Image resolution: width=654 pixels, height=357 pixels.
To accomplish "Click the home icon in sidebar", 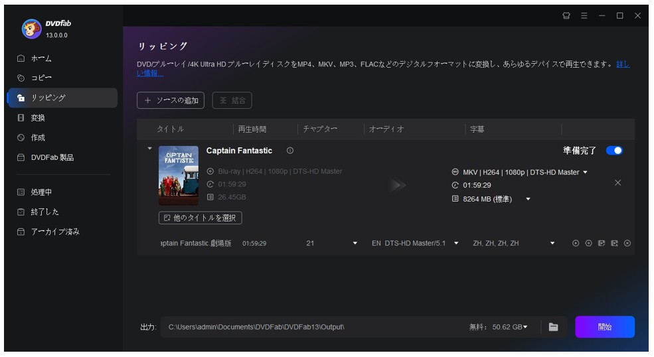I will [21, 58].
